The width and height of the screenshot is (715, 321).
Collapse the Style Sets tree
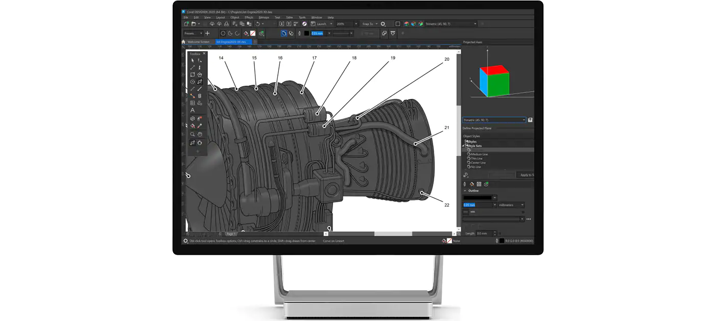(464, 145)
